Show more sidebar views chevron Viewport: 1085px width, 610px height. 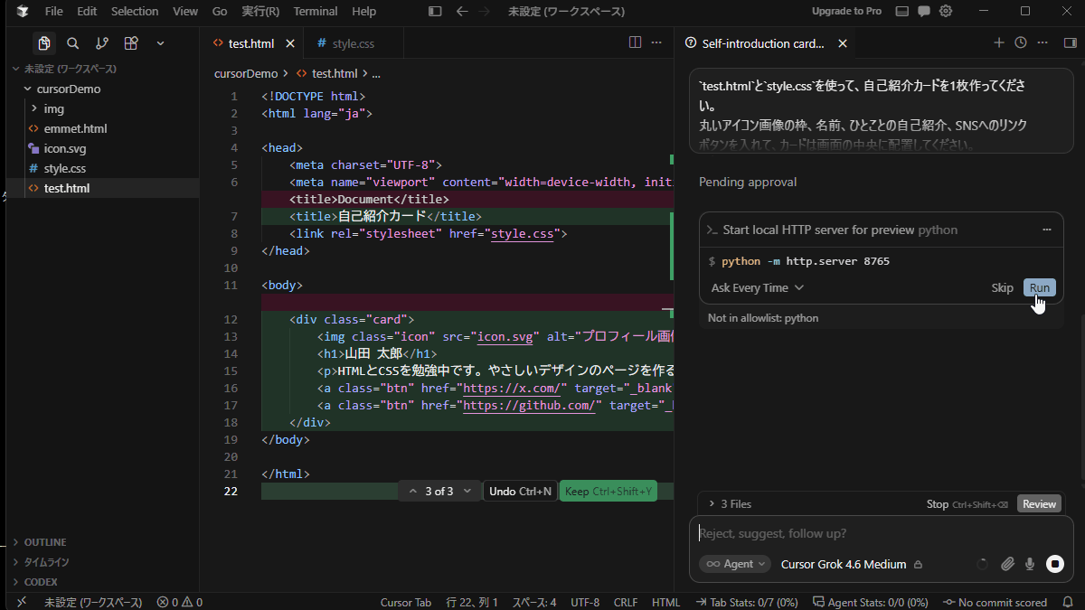click(160, 43)
